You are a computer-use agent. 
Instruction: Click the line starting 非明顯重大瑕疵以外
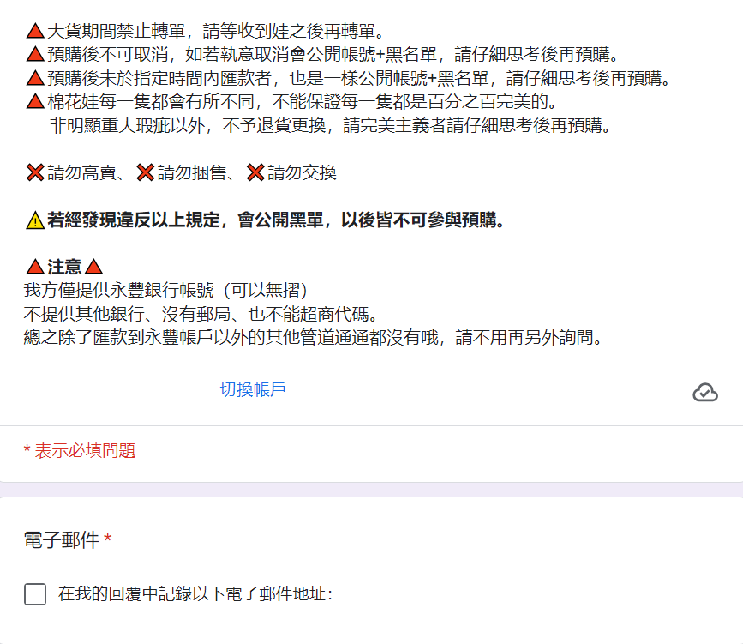click(x=331, y=126)
